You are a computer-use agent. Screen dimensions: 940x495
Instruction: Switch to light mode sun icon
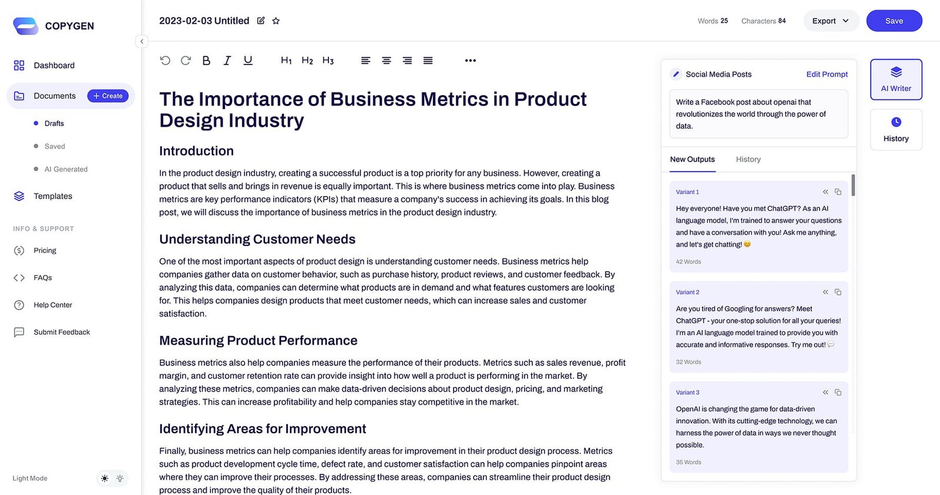105,479
